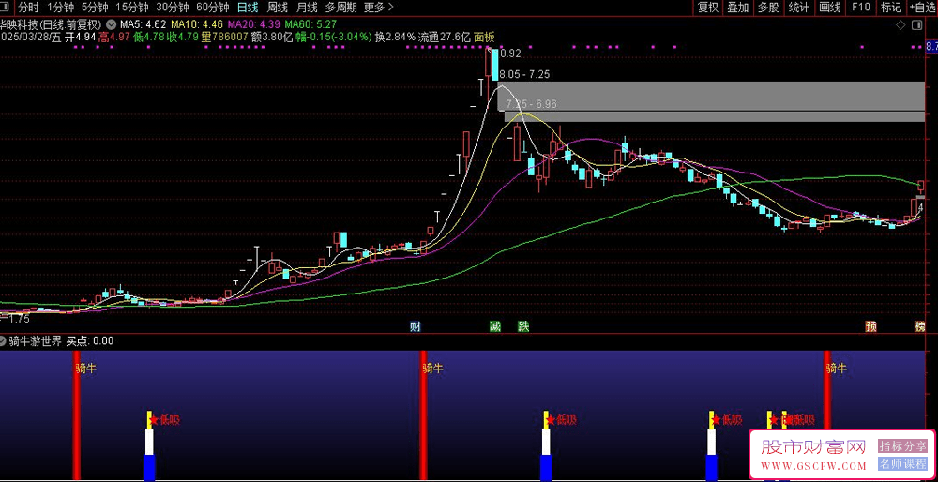This screenshot has width=938, height=482.
Task: Click the 骑牛游世界 indicator name
Action: (x=36, y=341)
